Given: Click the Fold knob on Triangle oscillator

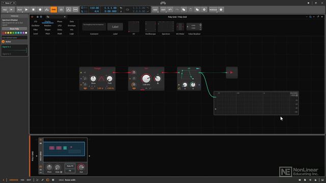Looking at the screenshot, I should click(110, 79).
